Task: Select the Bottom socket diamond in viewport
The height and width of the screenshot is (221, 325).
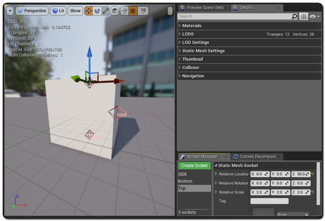Action: (89, 135)
